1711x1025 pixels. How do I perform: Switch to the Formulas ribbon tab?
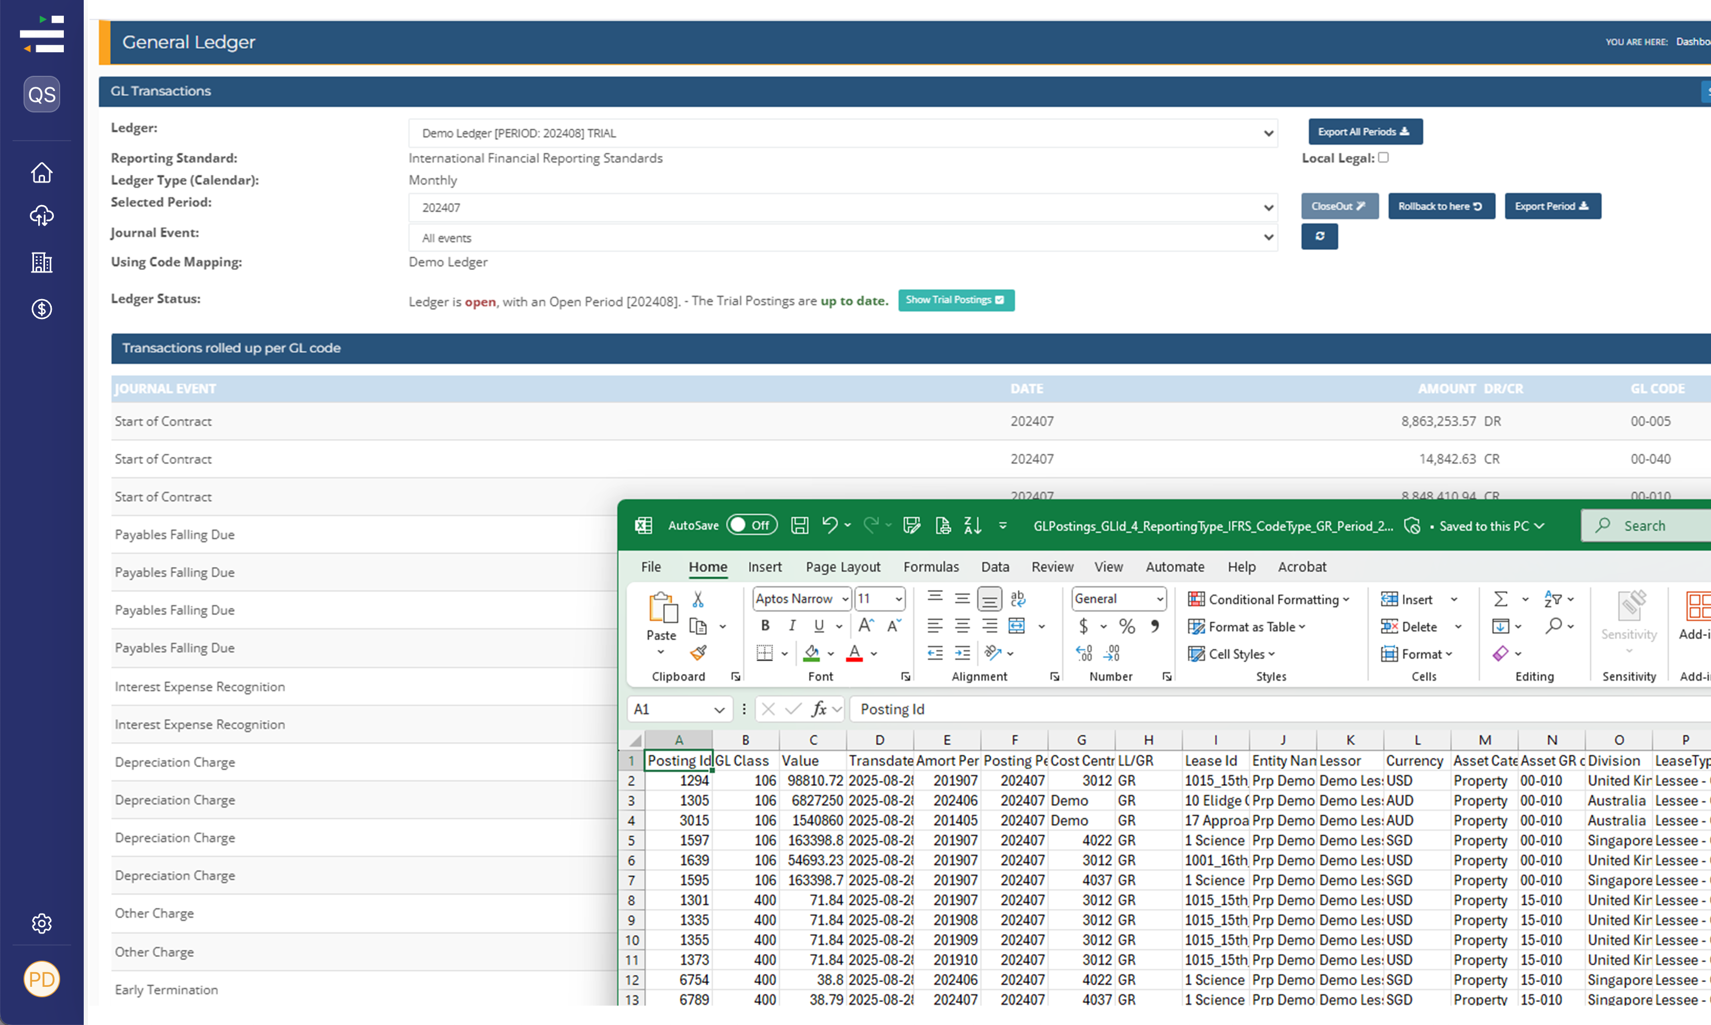(931, 567)
